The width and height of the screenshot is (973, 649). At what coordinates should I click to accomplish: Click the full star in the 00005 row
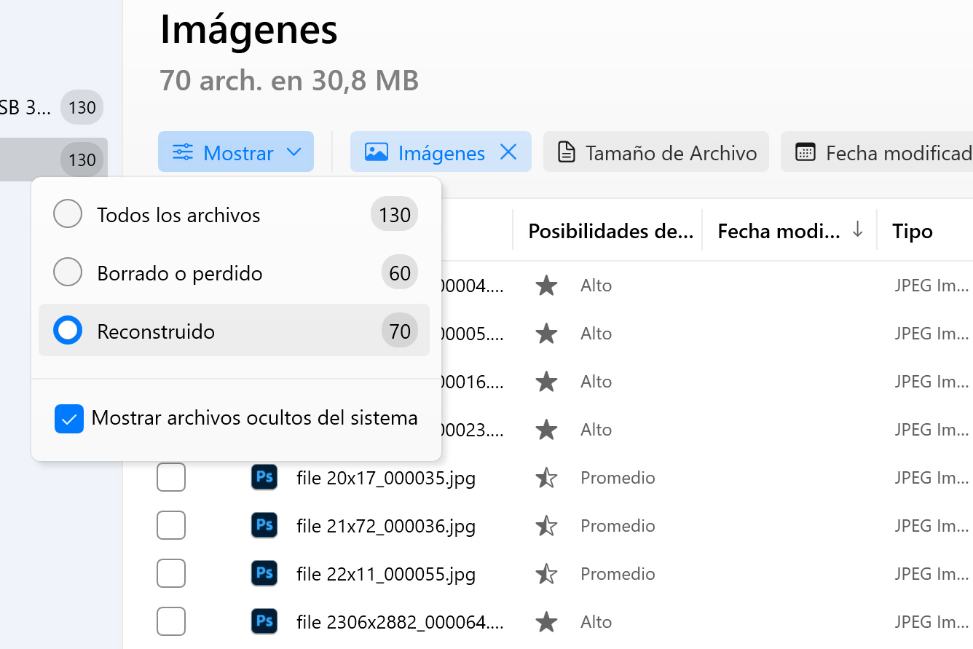[546, 334]
